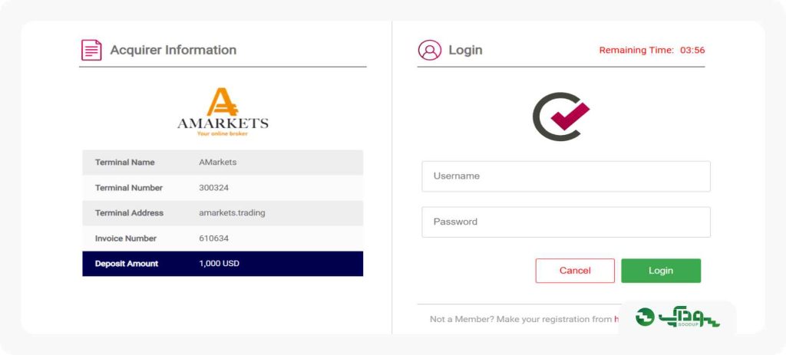
Task: Cancel the payment login
Action: click(575, 271)
